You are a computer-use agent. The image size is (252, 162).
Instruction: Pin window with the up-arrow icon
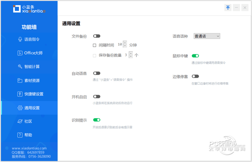pyautogui.click(x=228, y=8)
